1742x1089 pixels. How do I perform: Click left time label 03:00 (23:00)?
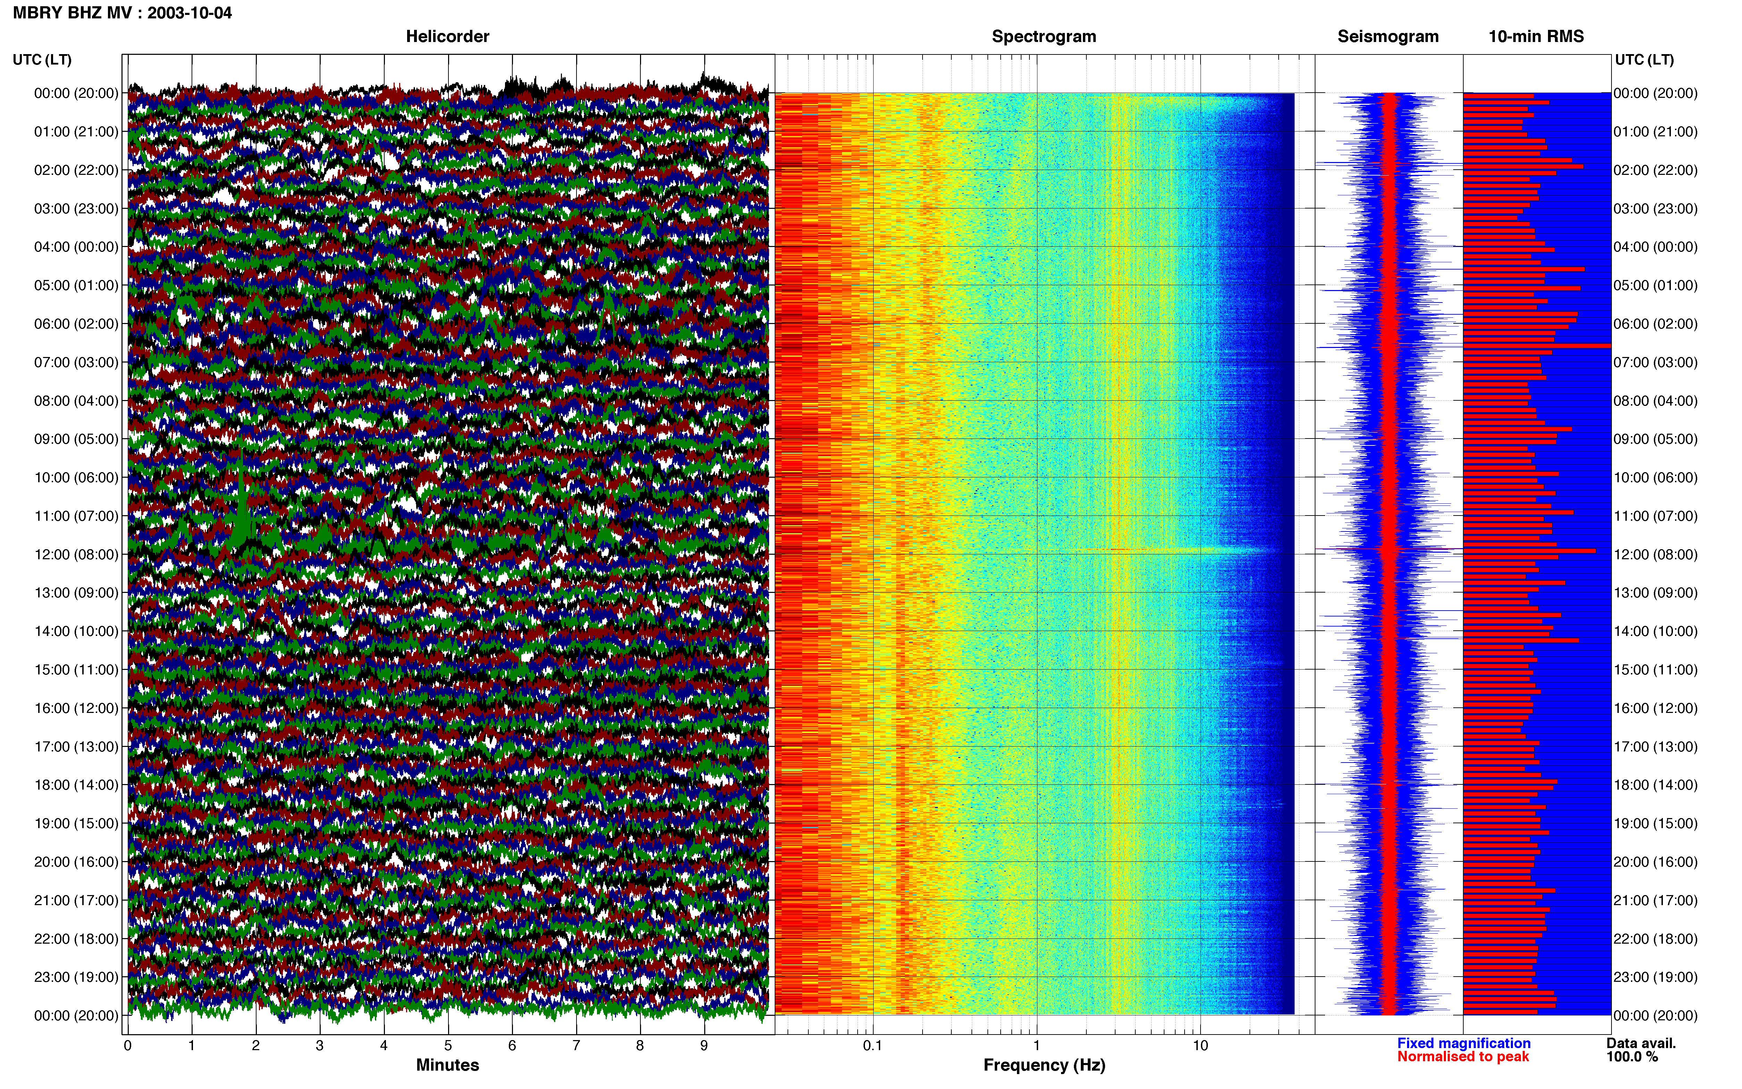click(76, 209)
